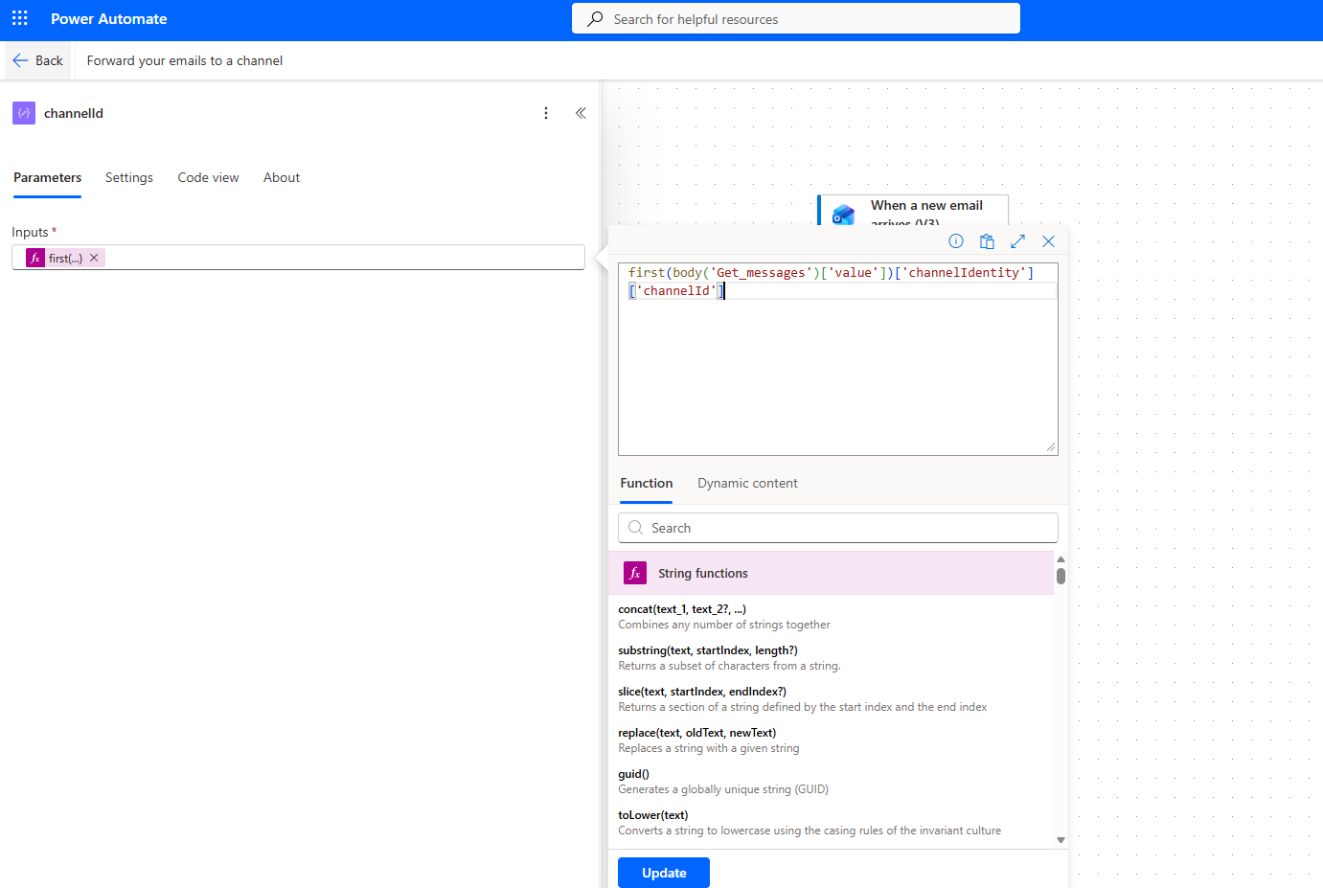This screenshot has height=888, width=1323.
Task: Click the function Search field
Action: click(x=838, y=528)
